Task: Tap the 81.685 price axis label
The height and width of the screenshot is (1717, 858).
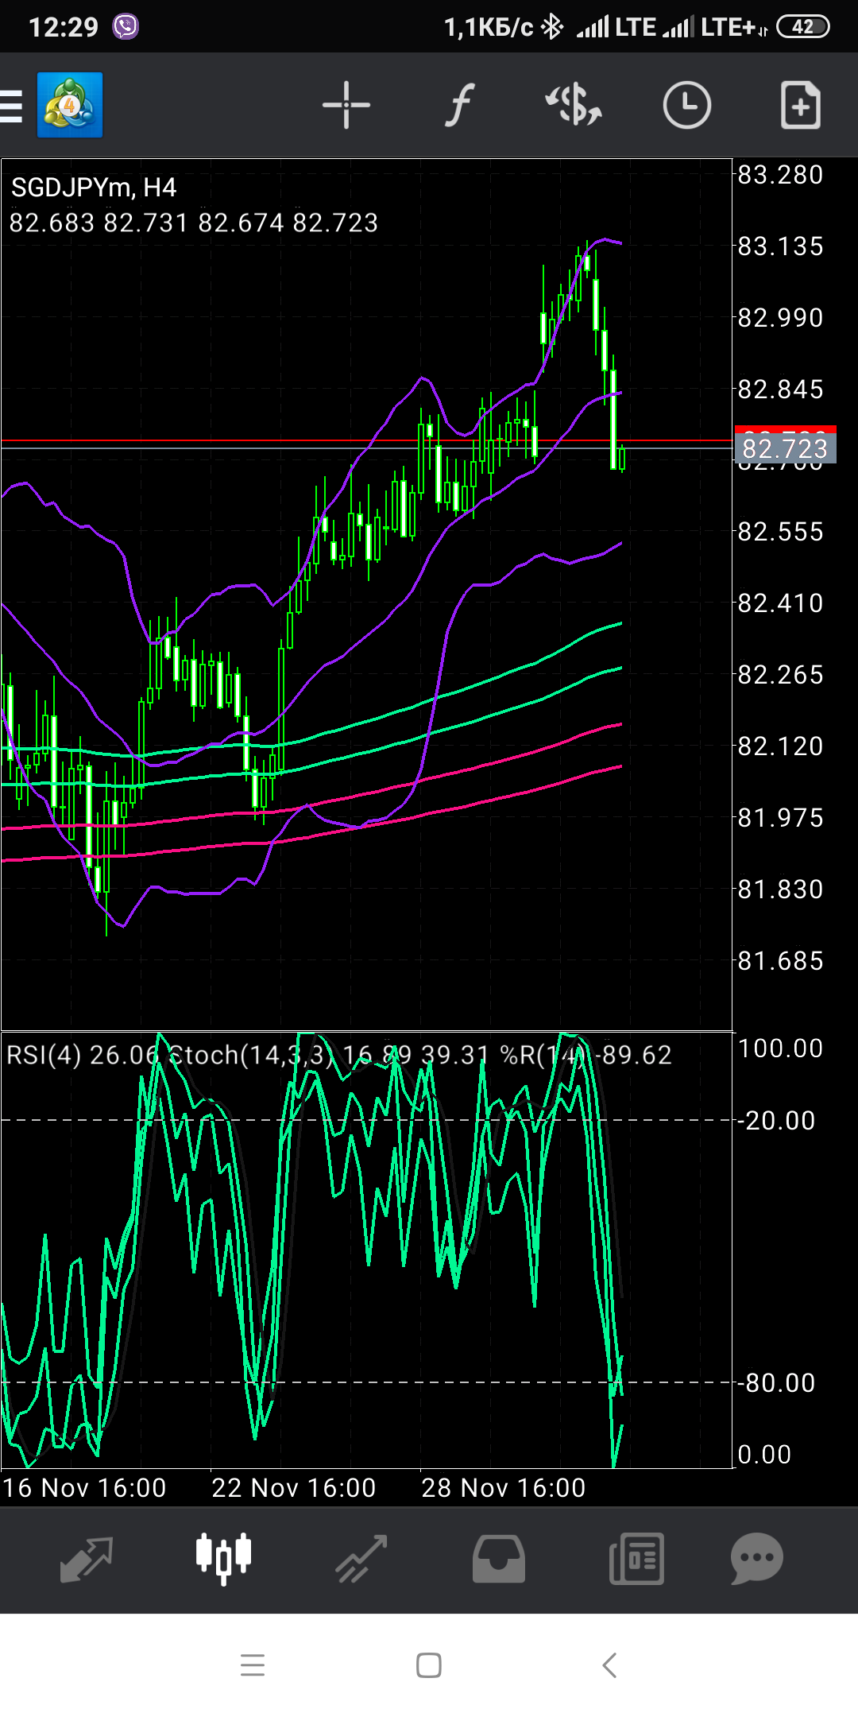Action: coord(780,961)
